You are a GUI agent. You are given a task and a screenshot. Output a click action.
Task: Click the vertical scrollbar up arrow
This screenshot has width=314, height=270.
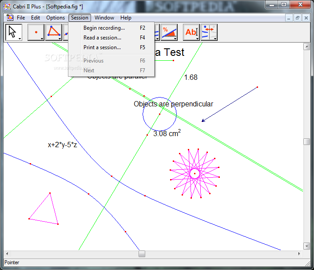(x=306, y=47)
